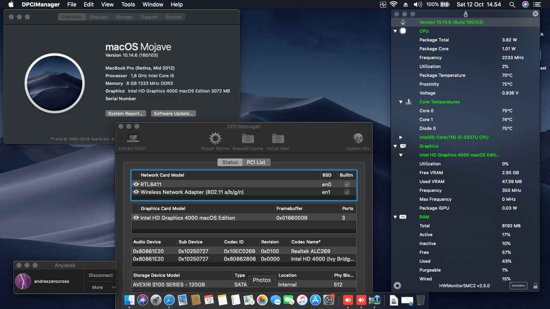Screen dimensions: 550x309
Task: Uncheck Builtin for the Wireless Network Adapter
Action: 347,192
